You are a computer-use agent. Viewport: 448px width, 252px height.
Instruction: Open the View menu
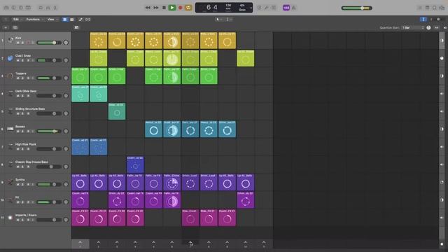click(50, 20)
